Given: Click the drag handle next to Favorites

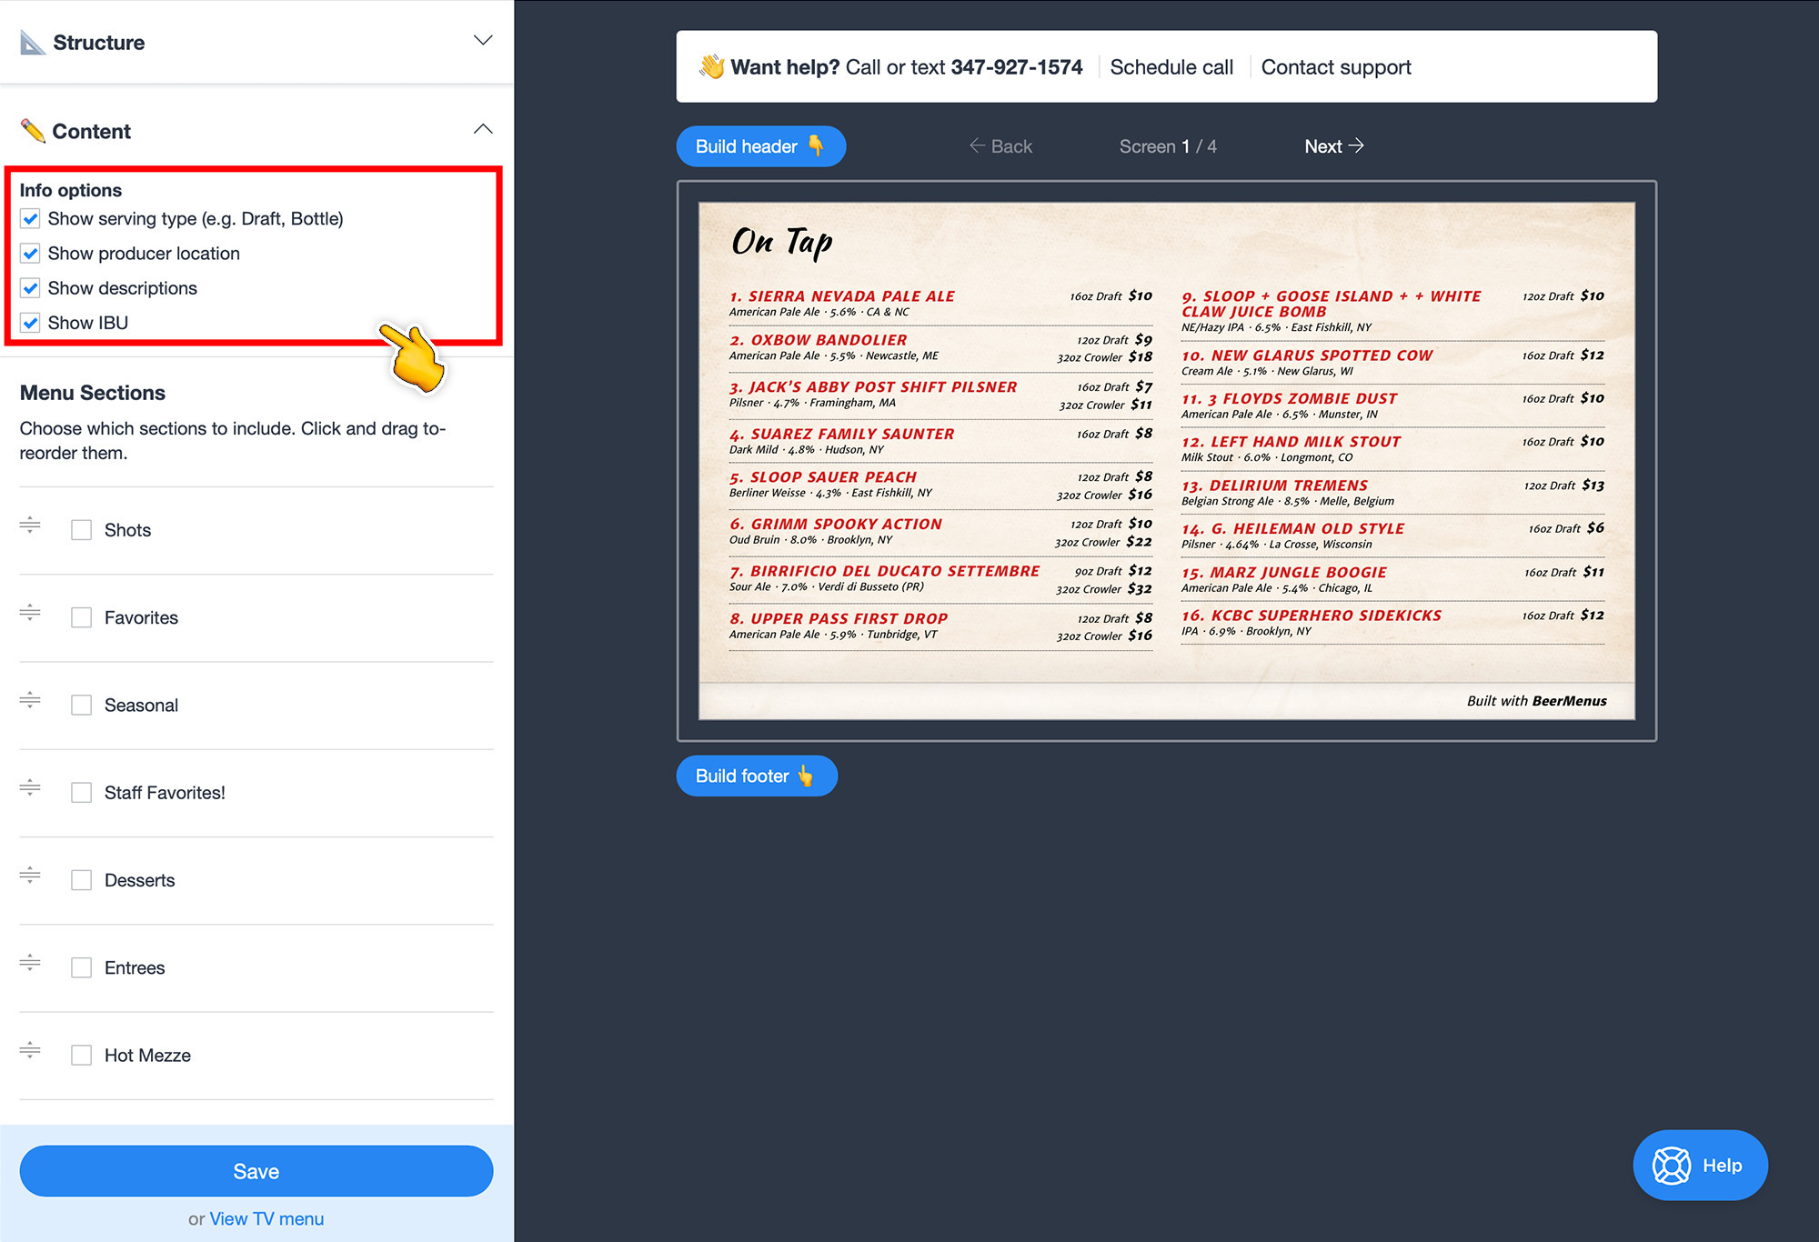Looking at the screenshot, I should click(30, 613).
